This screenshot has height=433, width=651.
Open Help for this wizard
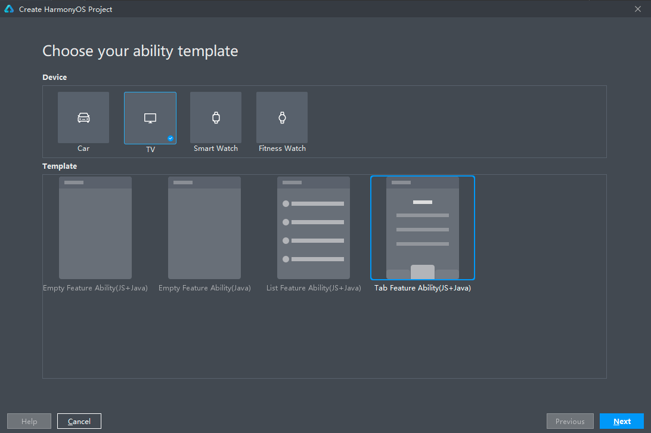29,421
